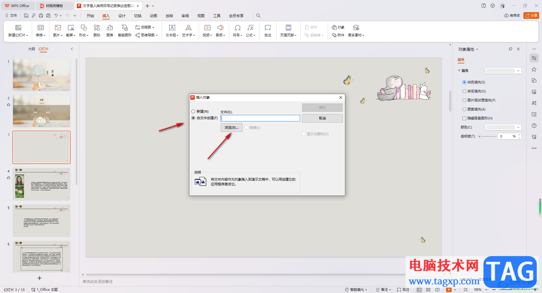542x293 pixels.
Task: Open the WordArt icon
Action: click(x=188, y=28)
